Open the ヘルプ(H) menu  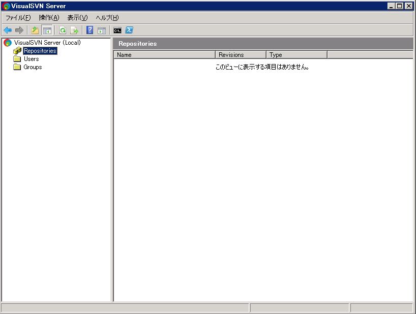click(x=107, y=18)
